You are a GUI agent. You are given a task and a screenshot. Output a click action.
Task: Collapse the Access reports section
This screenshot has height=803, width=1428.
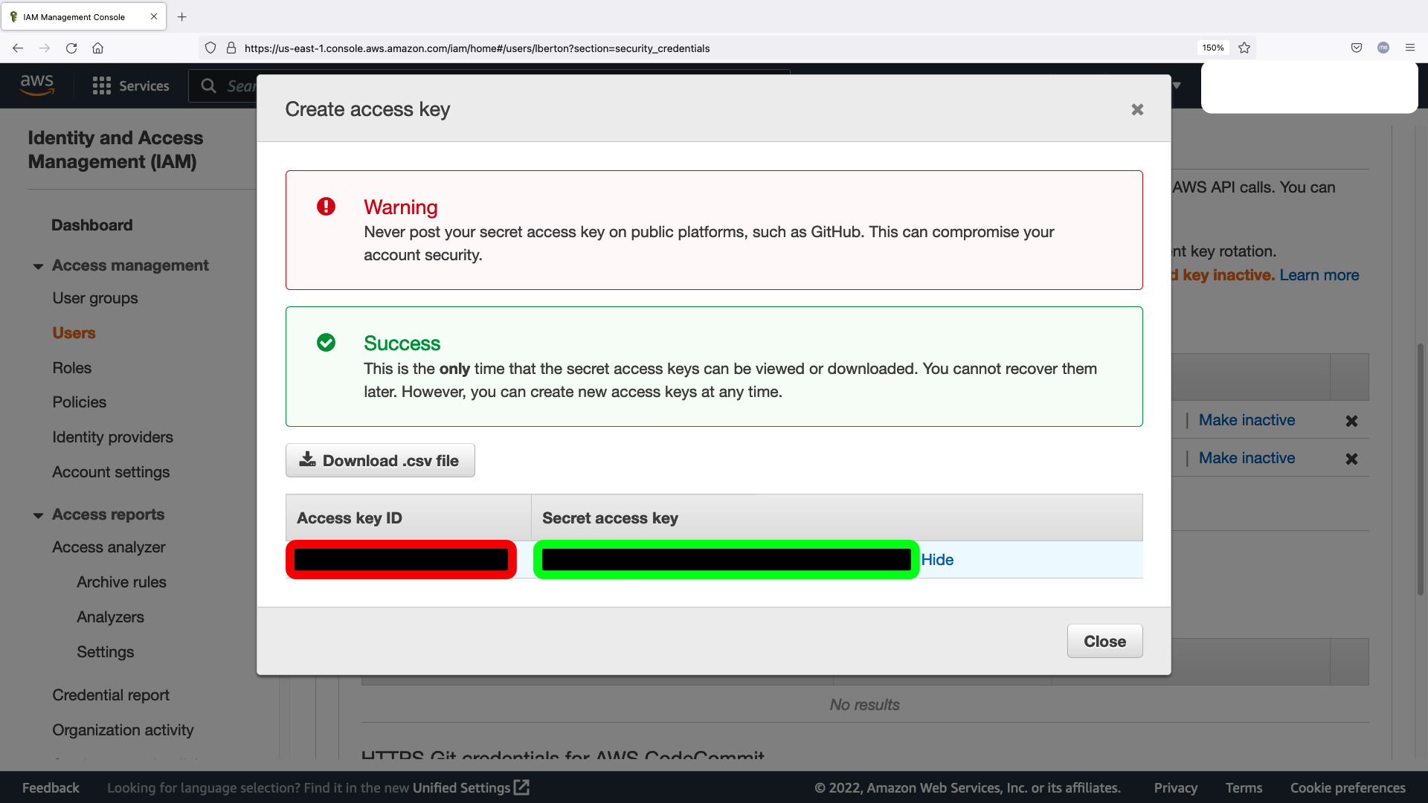38,515
